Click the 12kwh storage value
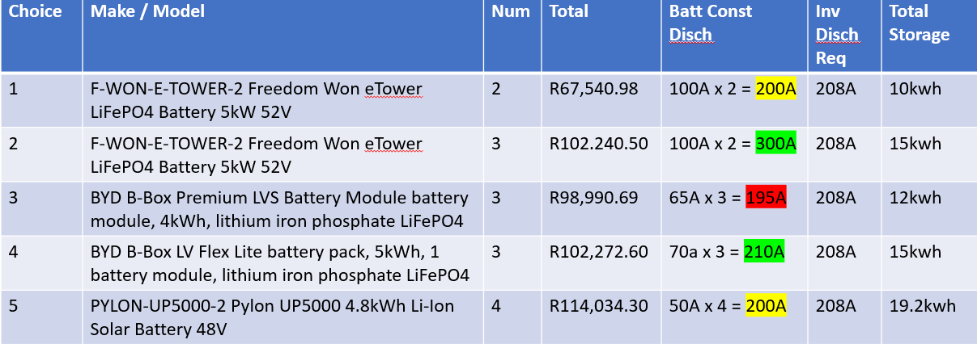 915,198
